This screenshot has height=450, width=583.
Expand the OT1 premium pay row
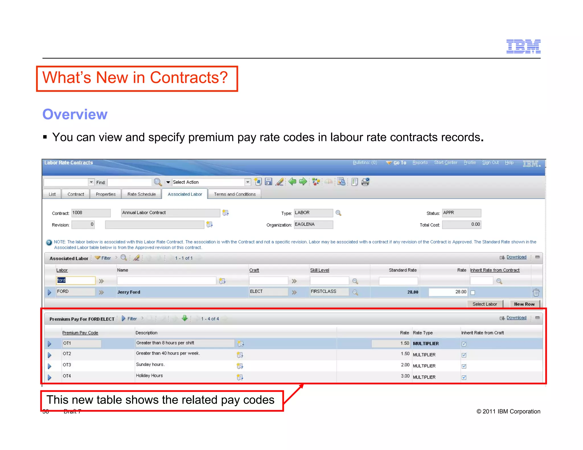click(50, 344)
